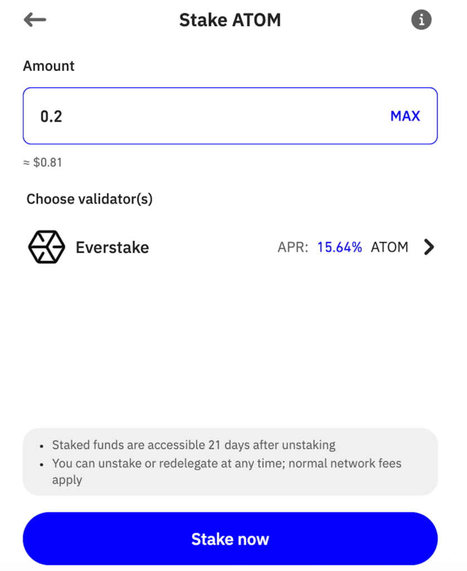The width and height of the screenshot is (467, 571).
Task: Go back using the left arrow
Action: coord(35,20)
